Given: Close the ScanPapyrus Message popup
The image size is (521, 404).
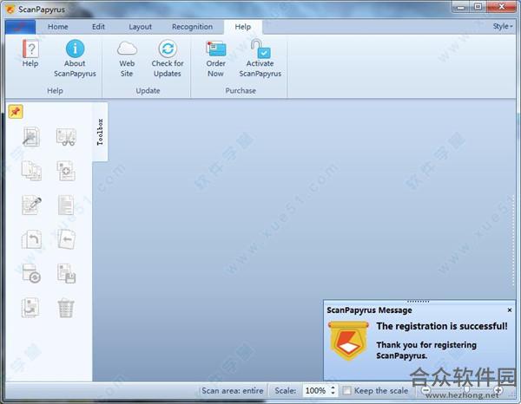Looking at the screenshot, I should [x=510, y=310].
